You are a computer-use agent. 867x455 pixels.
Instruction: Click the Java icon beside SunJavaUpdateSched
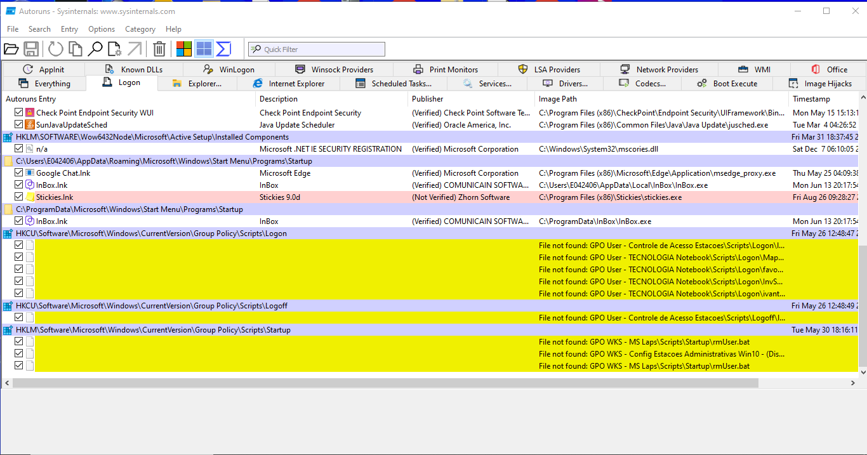pos(29,125)
